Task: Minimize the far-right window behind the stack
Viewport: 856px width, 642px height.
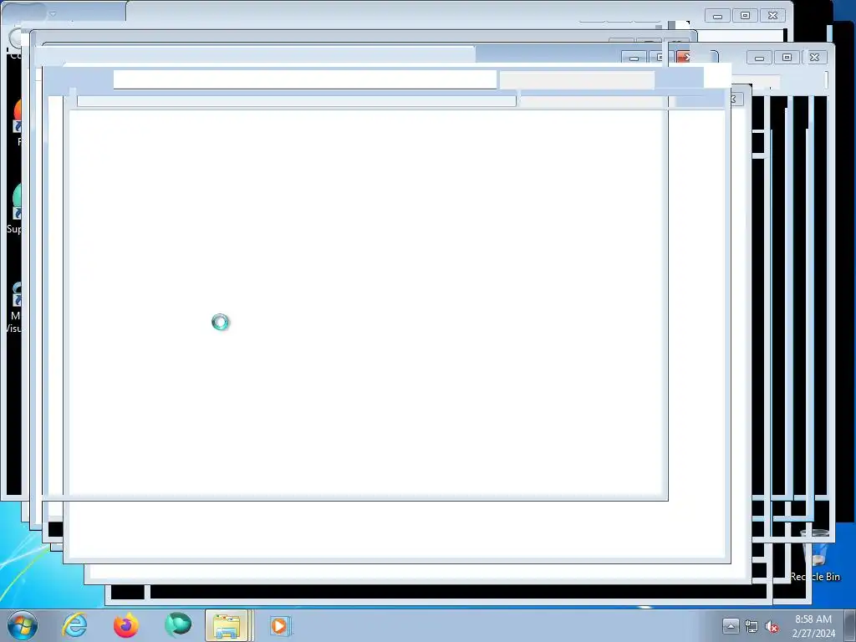Action: (x=759, y=58)
